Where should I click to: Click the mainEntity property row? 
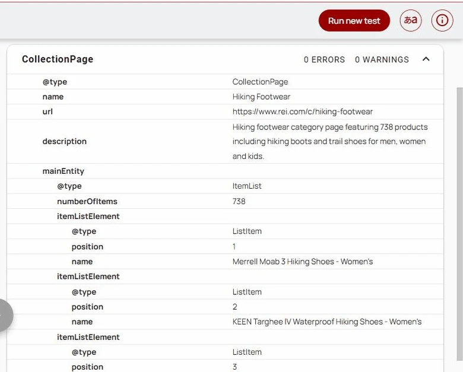coord(226,171)
